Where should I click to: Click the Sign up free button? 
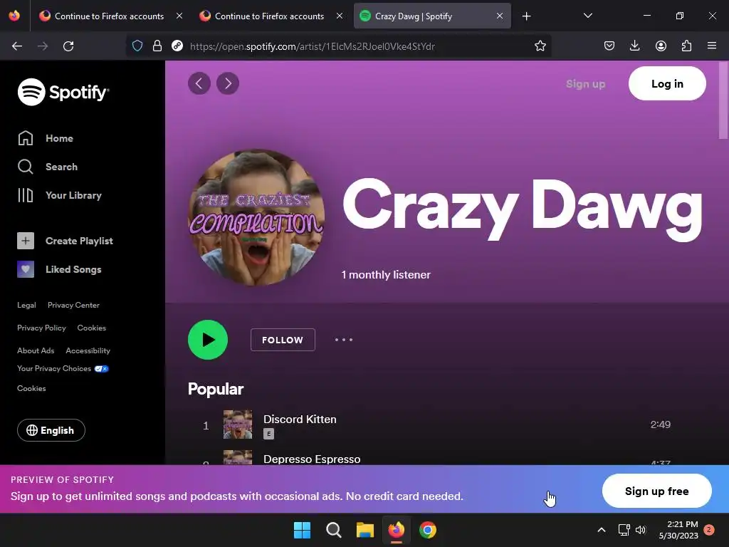point(656,491)
